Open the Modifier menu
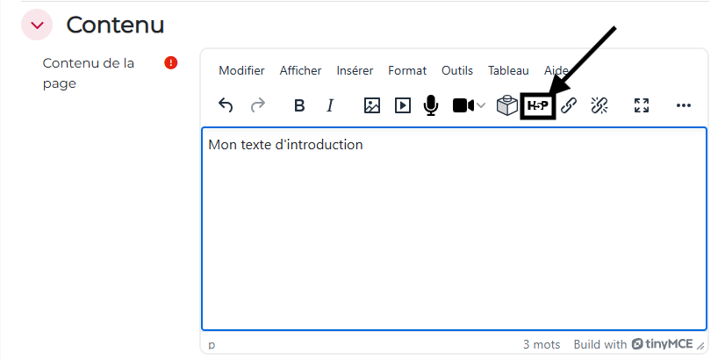The width and height of the screenshot is (725, 360). coord(241,70)
